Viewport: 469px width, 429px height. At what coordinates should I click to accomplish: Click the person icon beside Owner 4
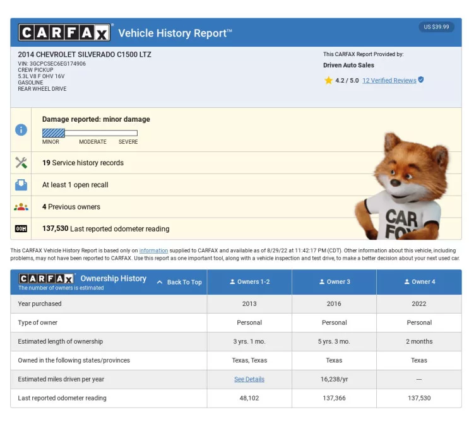(407, 281)
